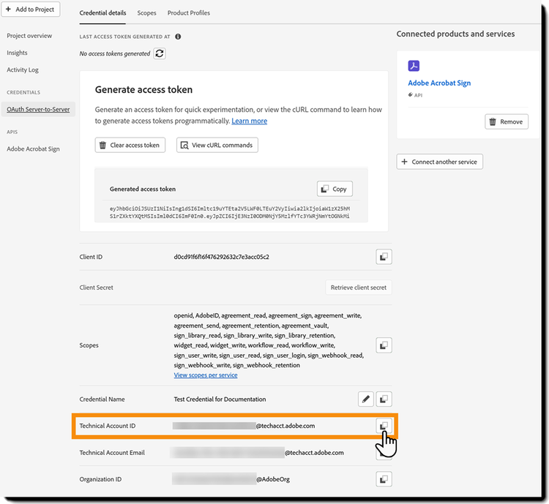Switch to the Scopes tab
The width and height of the screenshot is (549, 504).
pyautogui.click(x=146, y=13)
